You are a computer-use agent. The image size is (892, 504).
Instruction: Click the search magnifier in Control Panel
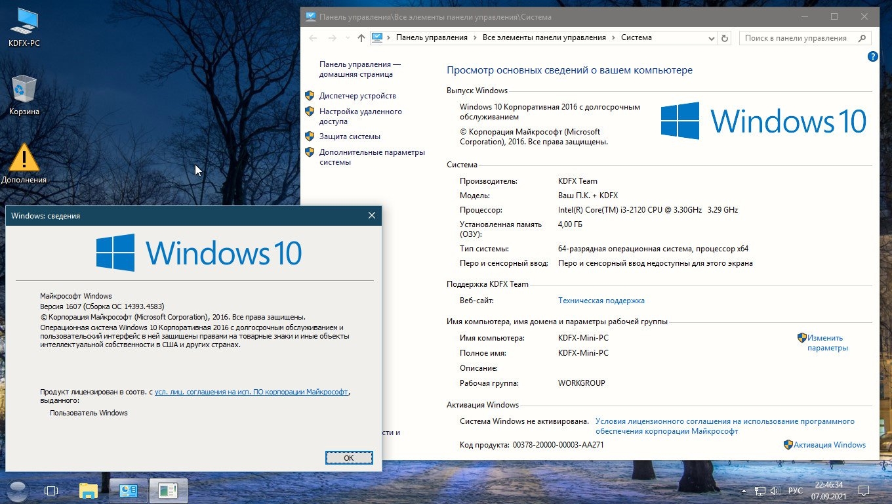863,38
